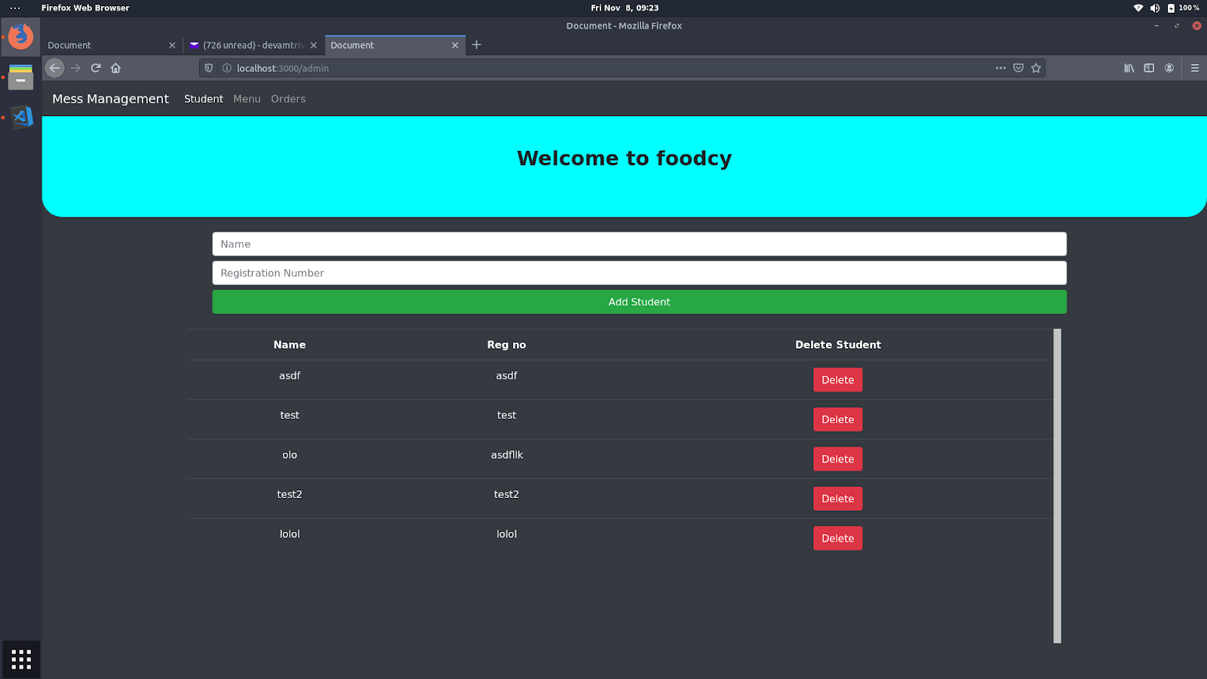
Task: Open tracking protection shield icon
Action: 209,68
